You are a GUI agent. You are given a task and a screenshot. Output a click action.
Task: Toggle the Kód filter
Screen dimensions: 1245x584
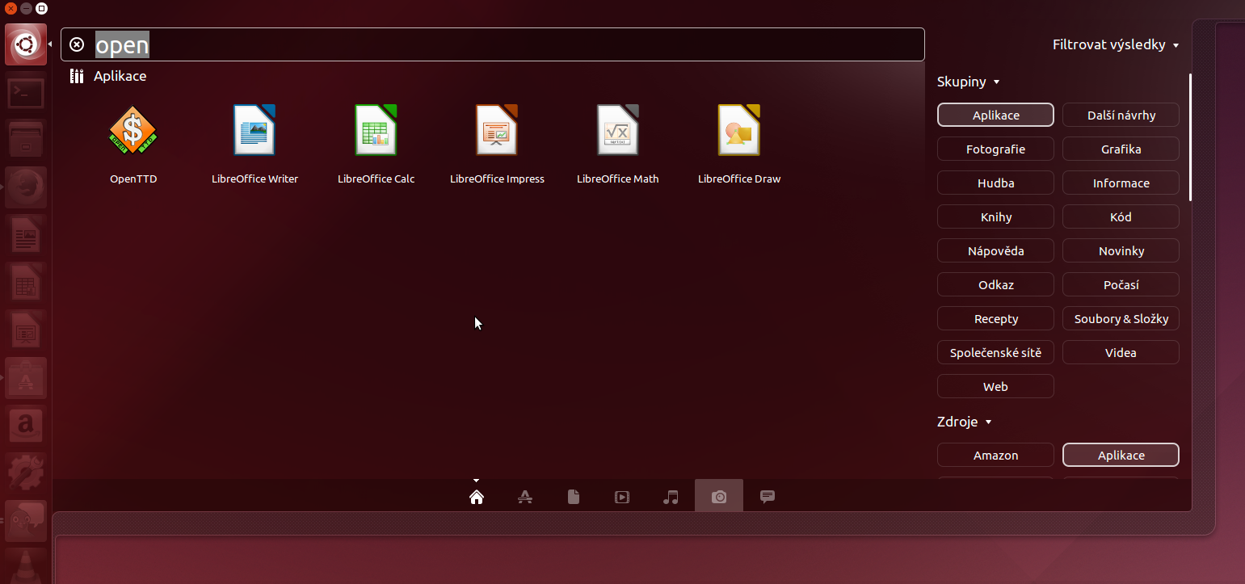pos(1121,216)
